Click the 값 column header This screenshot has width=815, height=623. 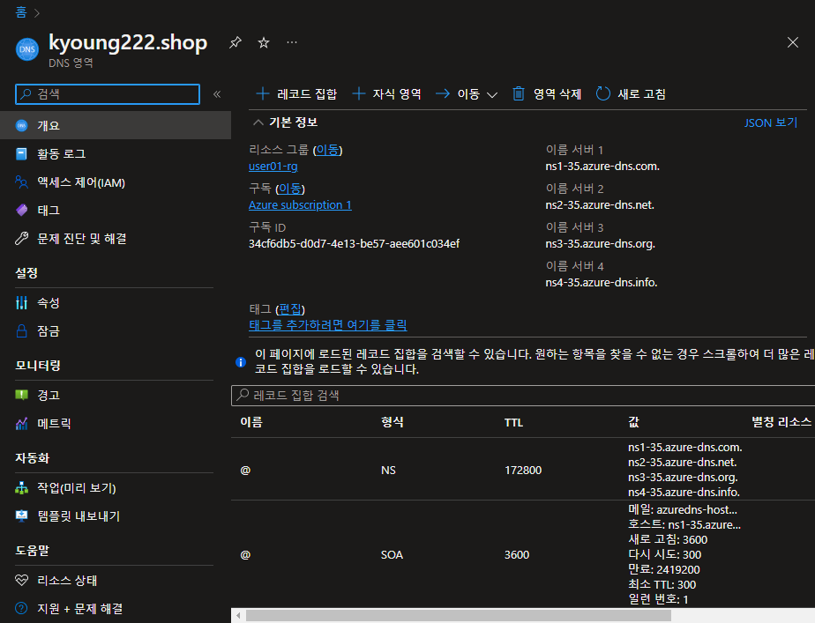(x=633, y=422)
